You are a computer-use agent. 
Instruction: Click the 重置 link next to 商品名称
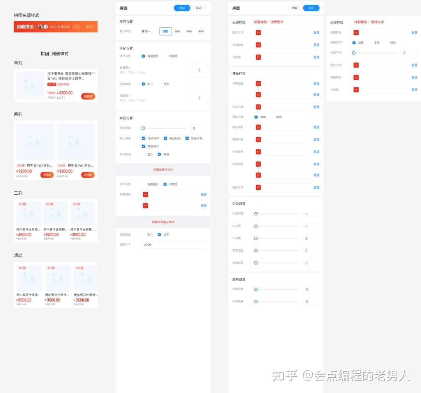coord(316,107)
